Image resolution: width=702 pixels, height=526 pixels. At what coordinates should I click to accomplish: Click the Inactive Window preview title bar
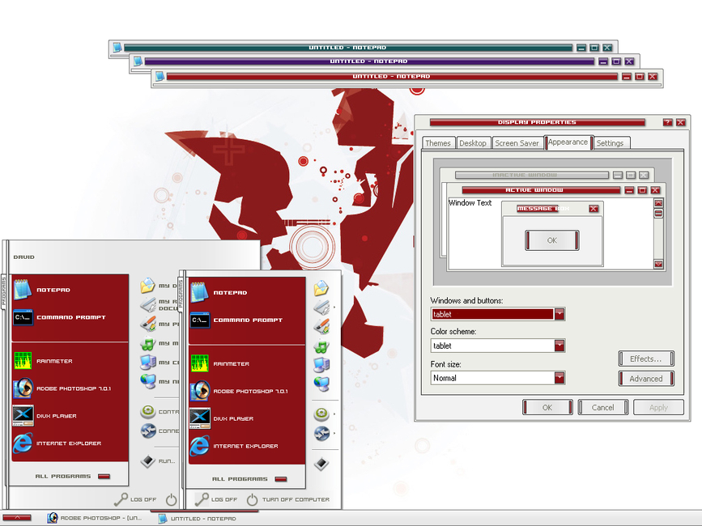point(531,175)
